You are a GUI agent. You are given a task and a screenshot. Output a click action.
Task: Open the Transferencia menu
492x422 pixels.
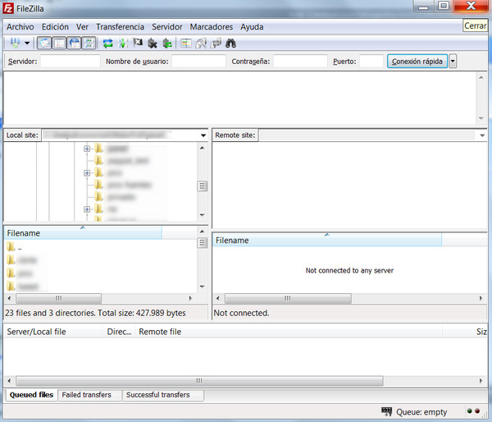point(121,27)
